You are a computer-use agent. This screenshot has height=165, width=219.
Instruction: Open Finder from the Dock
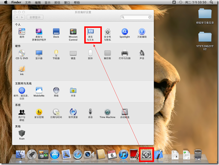[20, 155]
